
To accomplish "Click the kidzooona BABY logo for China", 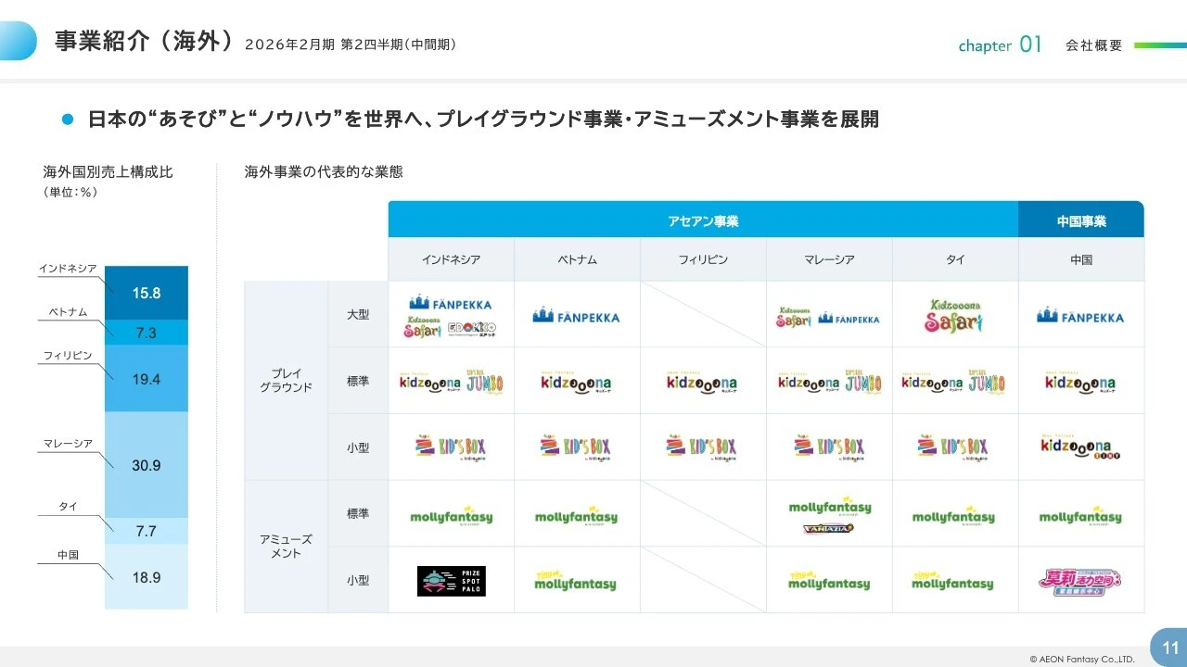I will (1081, 446).
